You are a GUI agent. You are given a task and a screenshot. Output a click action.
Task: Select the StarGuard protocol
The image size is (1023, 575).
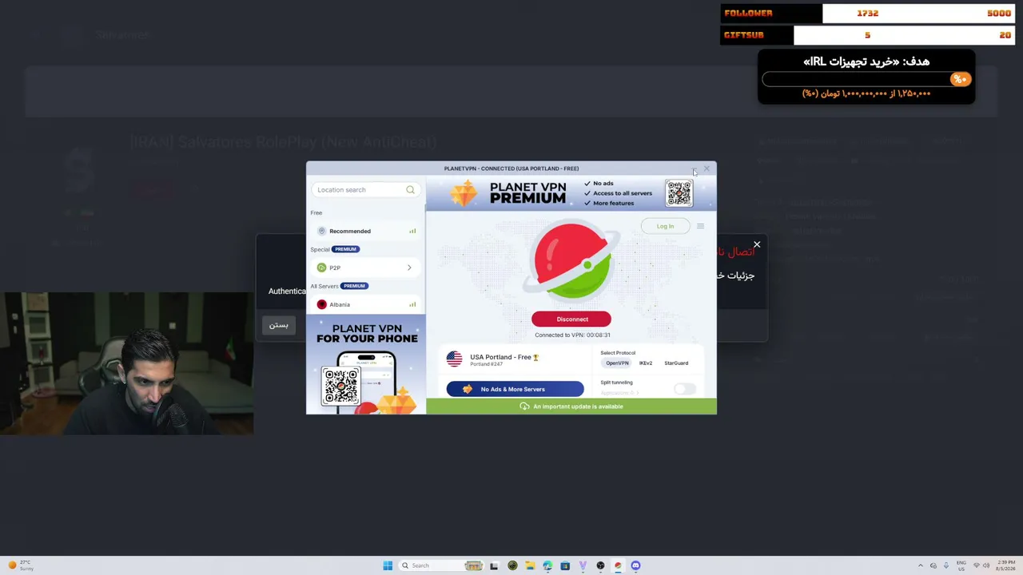click(x=676, y=363)
